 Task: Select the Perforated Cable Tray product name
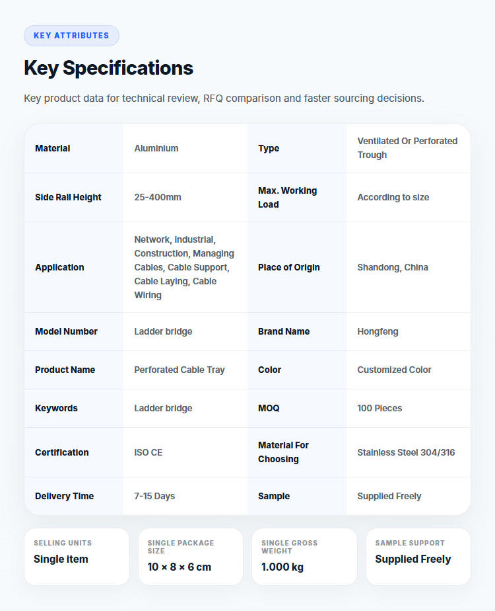[180, 370]
